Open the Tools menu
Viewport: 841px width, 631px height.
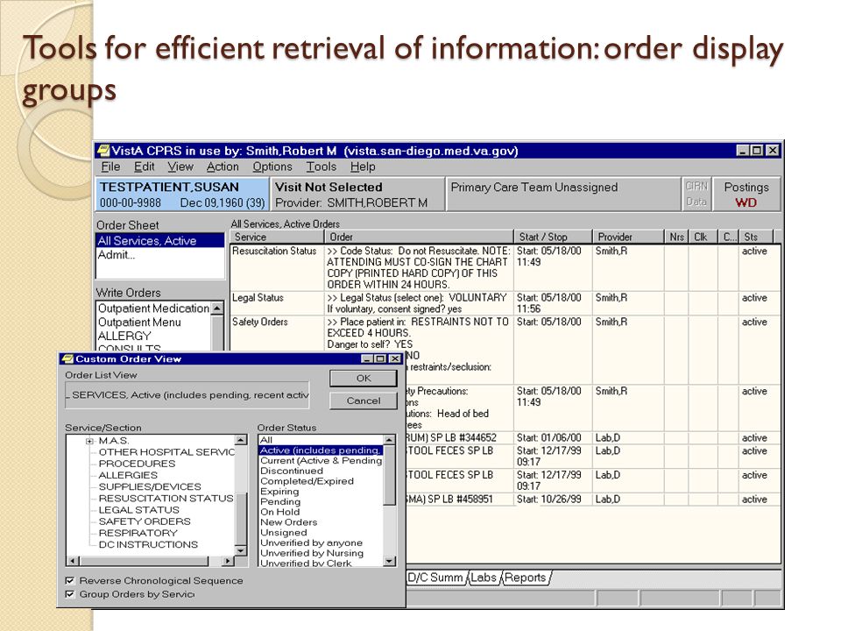[322, 167]
